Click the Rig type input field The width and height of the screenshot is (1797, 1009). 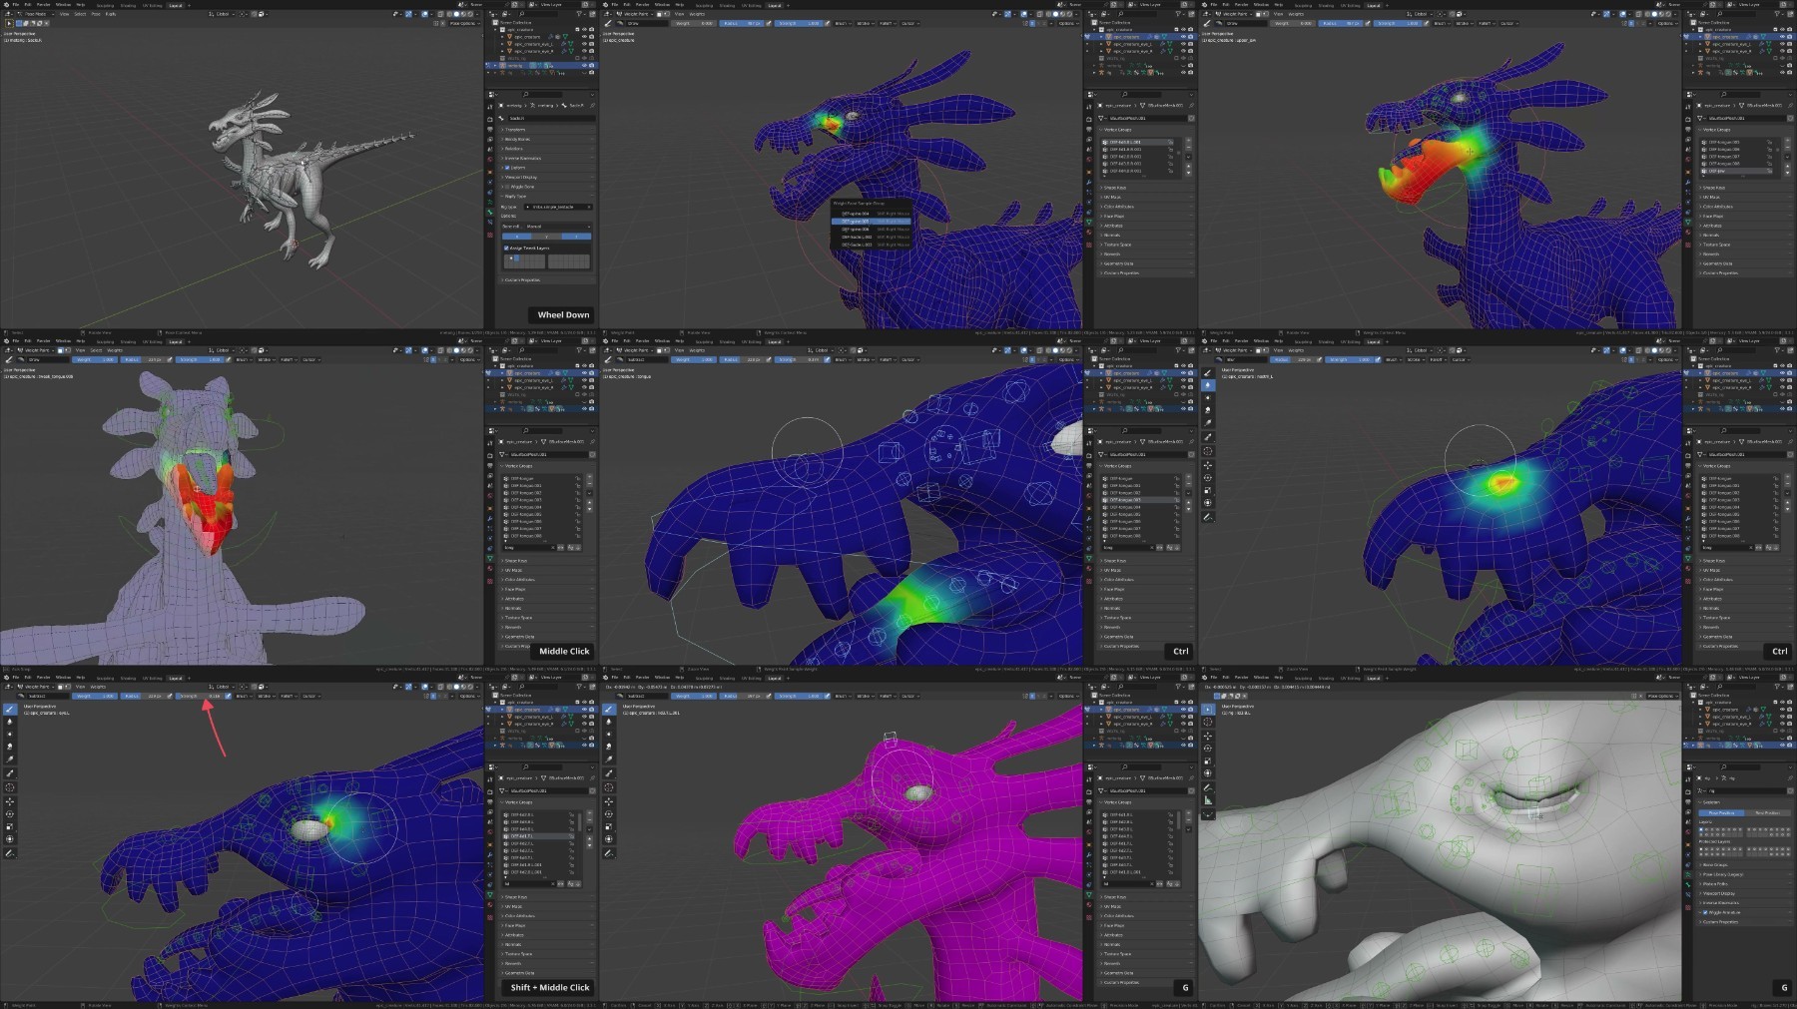pyautogui.click(x=557, y=207)
